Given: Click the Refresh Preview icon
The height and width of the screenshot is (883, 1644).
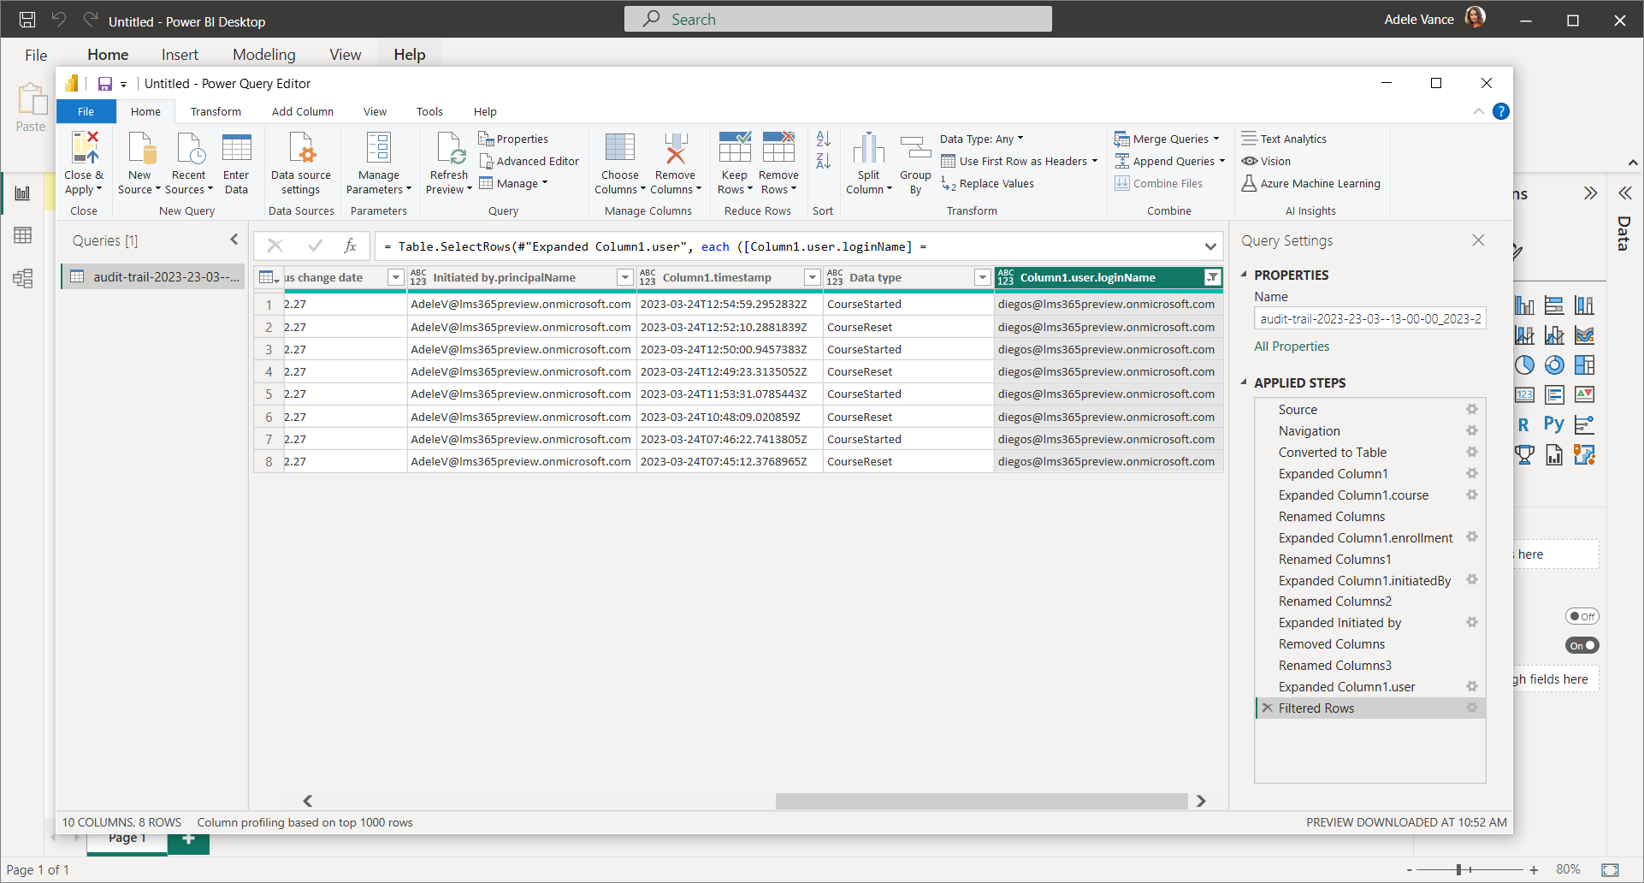Looking at the screenshot, I should click(x=450, y=148).
